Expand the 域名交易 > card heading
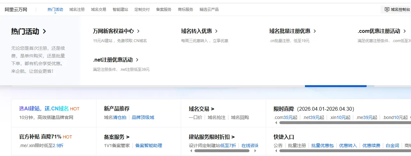 202,108
